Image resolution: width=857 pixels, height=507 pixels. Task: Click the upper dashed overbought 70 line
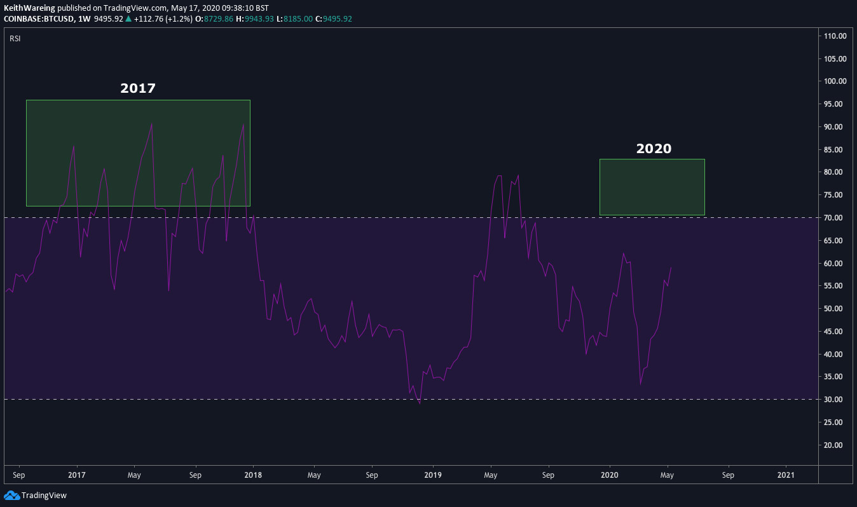411,217
